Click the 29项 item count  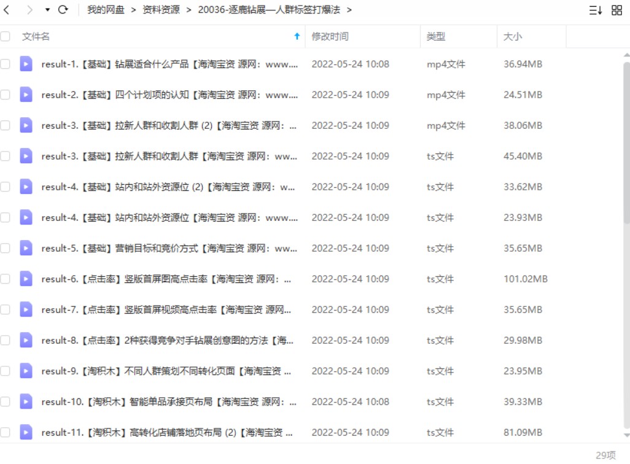[x=605, y=455]
